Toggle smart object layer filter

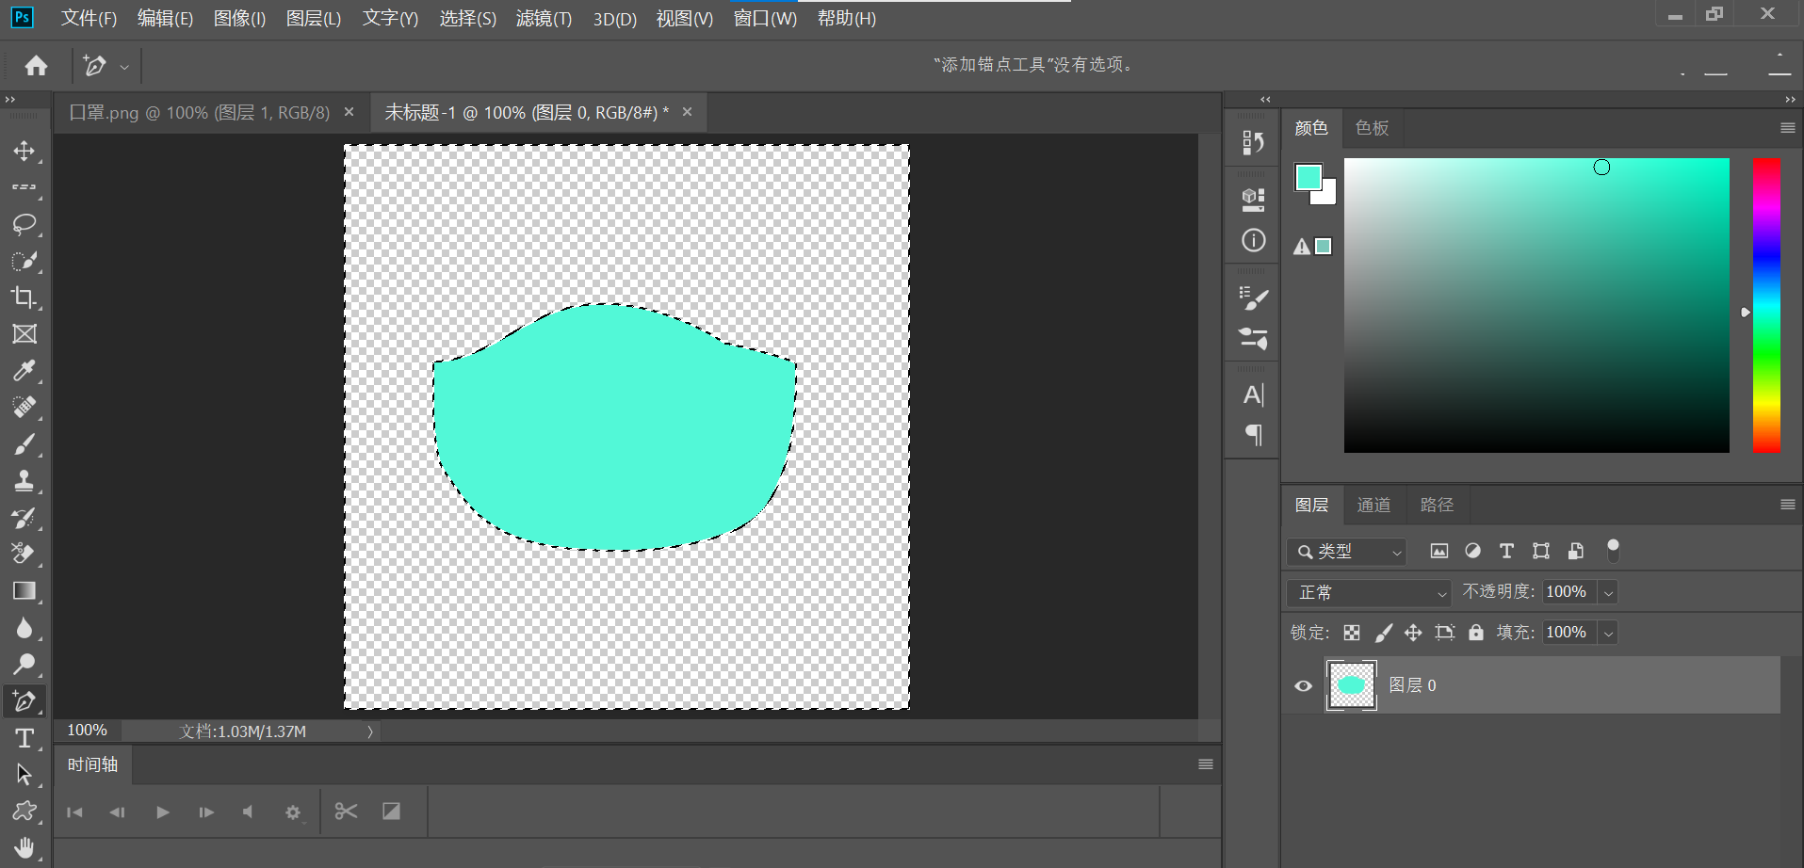click(x=1575, y=552)
